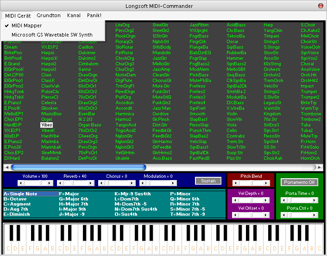Viewport: 327px width, 256px height.
Task: Select chord mode G=Major 6th
Action: tap(74, 199)
